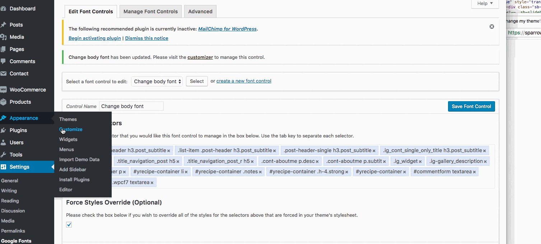Click the Save Font Control button
The height and width of the screenshot is (244, 541).
(x=471, y=106)
